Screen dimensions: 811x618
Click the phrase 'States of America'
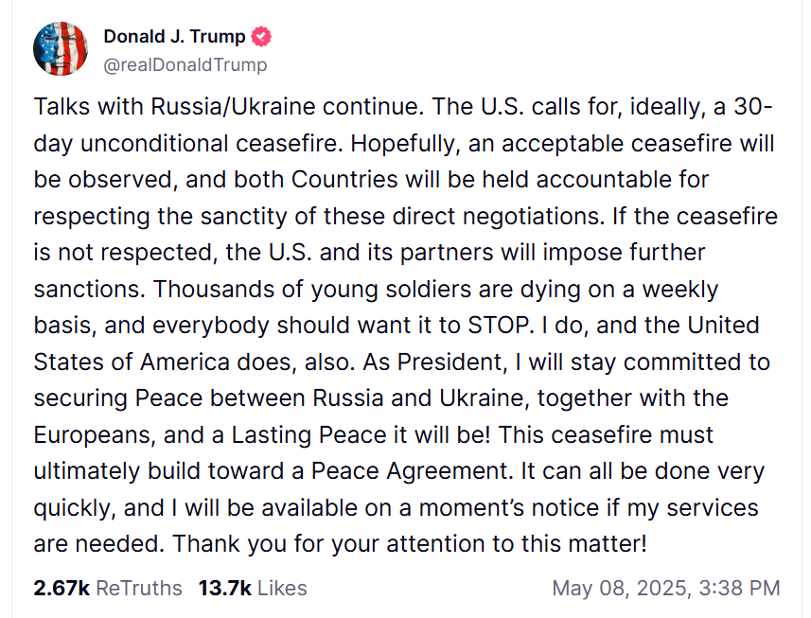(132, 362)
